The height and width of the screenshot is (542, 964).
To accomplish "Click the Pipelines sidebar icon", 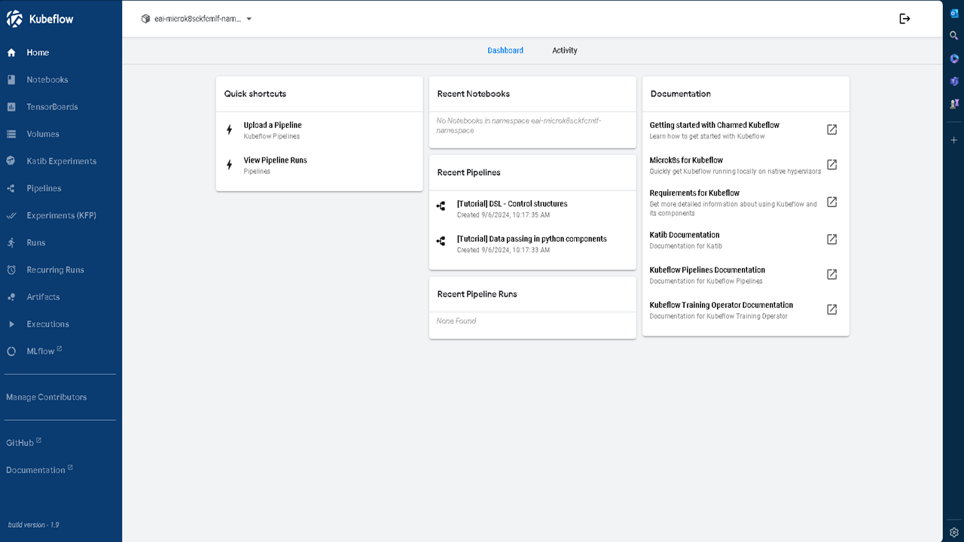I will pos(11,188).
